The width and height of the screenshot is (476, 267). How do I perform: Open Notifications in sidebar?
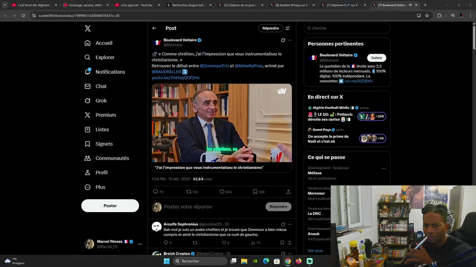click(x=104, y=72)
